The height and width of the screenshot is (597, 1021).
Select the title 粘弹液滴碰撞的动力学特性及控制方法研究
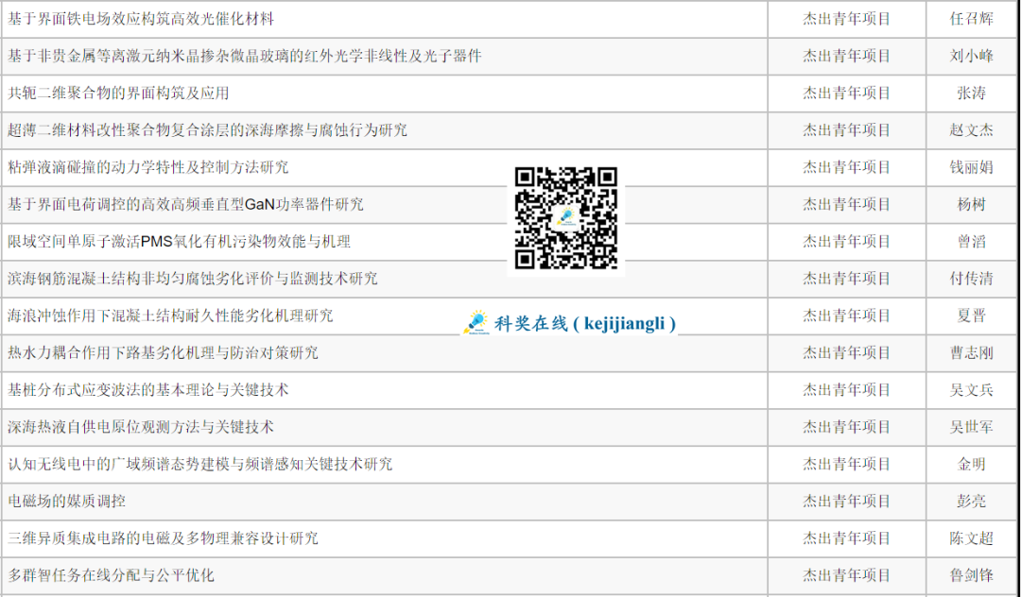click(148, 167)
